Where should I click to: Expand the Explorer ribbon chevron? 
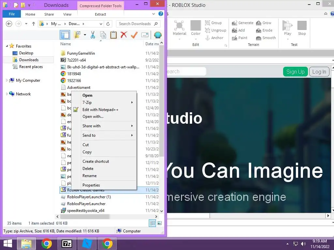(x=154, y=14)
